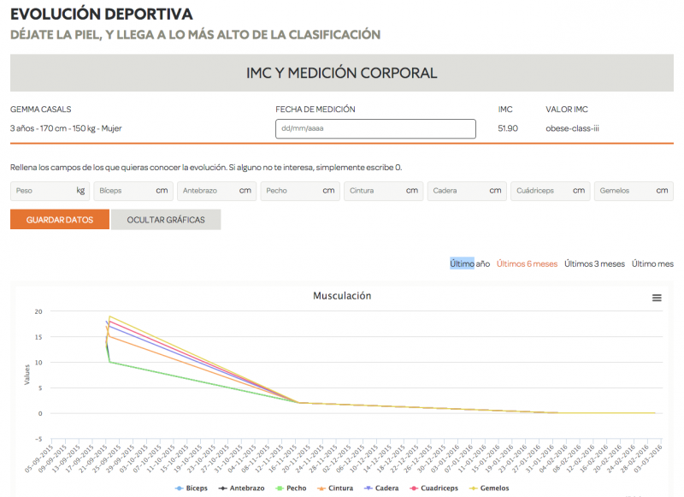Viewport: 684px width, 497px height.
Task: Select the Último mes range
Action: click(x=652, y=263)
